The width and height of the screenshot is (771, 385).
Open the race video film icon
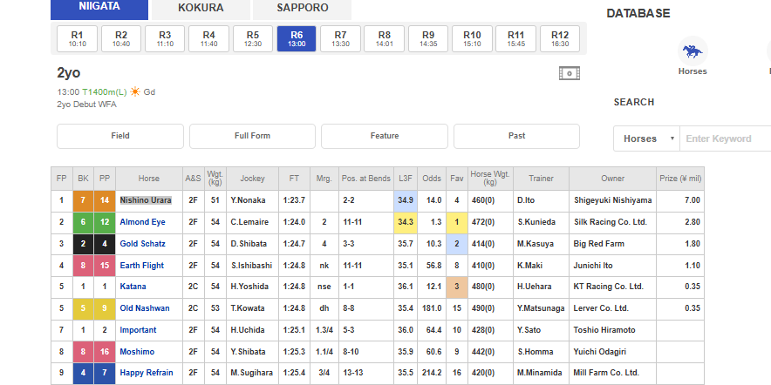coord(570,73)
